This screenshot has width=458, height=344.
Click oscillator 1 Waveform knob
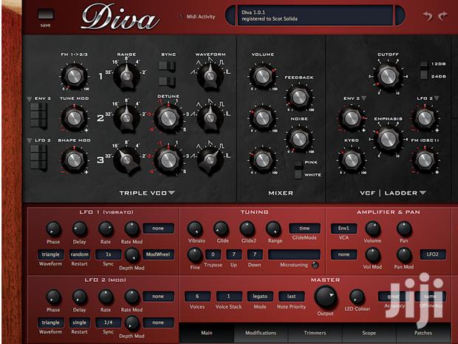click(x=210, y=76)
